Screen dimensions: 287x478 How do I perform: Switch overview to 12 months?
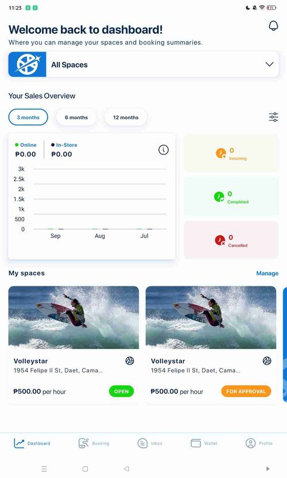126,118
